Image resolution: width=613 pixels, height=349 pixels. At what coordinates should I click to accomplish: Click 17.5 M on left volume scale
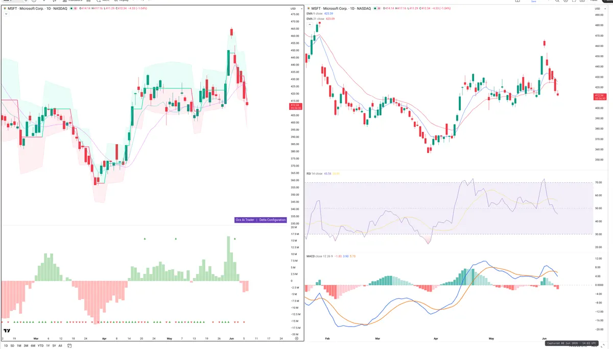(295, 234)
